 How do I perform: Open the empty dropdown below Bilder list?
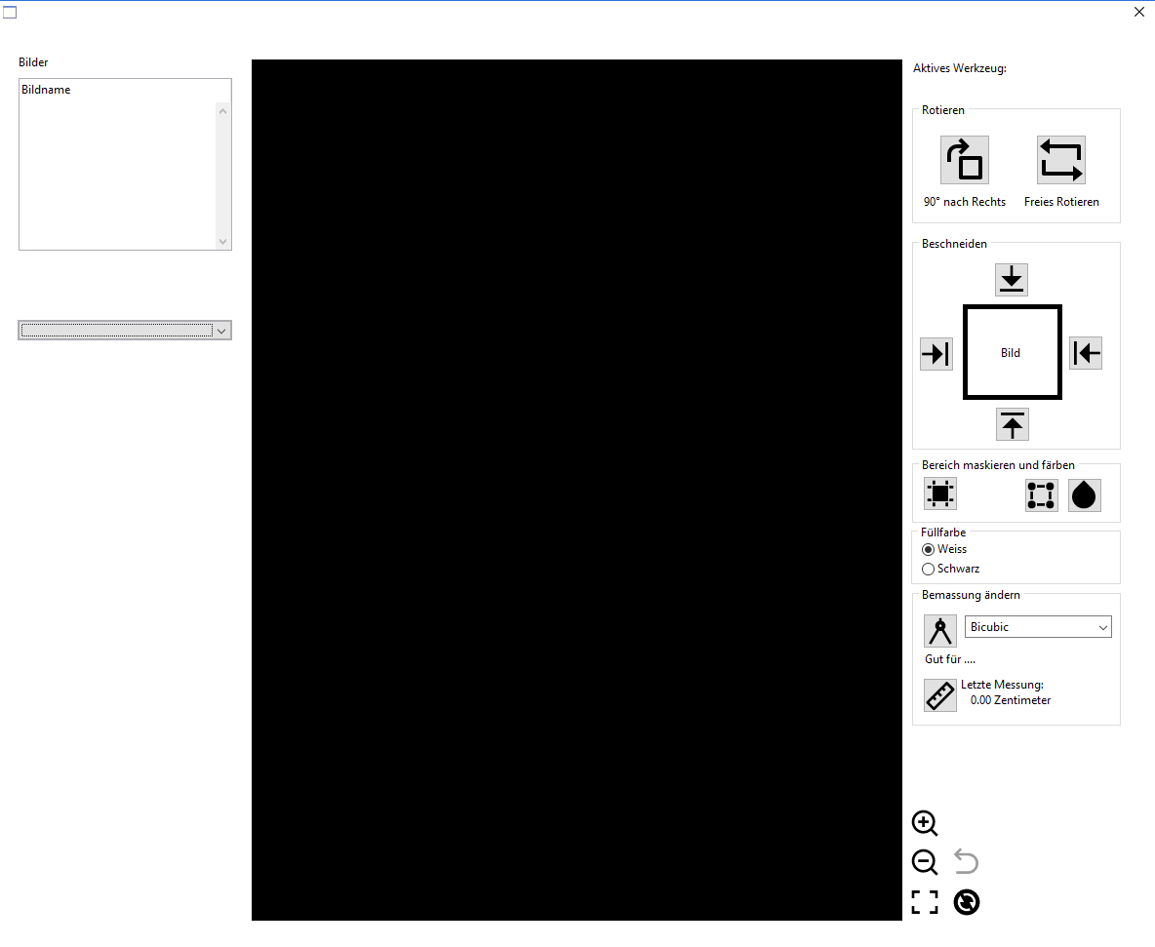(125, 331)
